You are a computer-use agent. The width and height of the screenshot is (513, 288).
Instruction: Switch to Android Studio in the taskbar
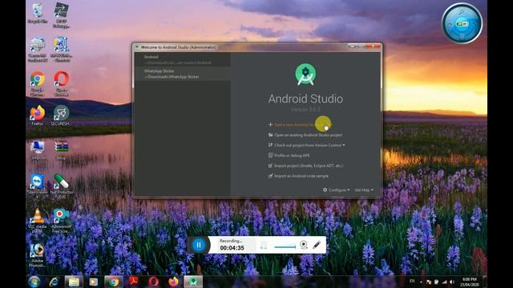pos(193,282)
